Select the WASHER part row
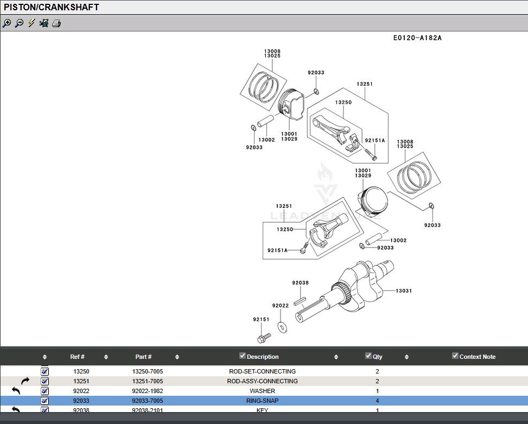Screen dimensions: 528x424 tap(262, 391)
